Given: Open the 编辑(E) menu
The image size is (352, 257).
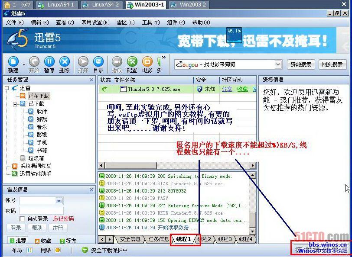Looking at the screenshot, I should [40, 22].
